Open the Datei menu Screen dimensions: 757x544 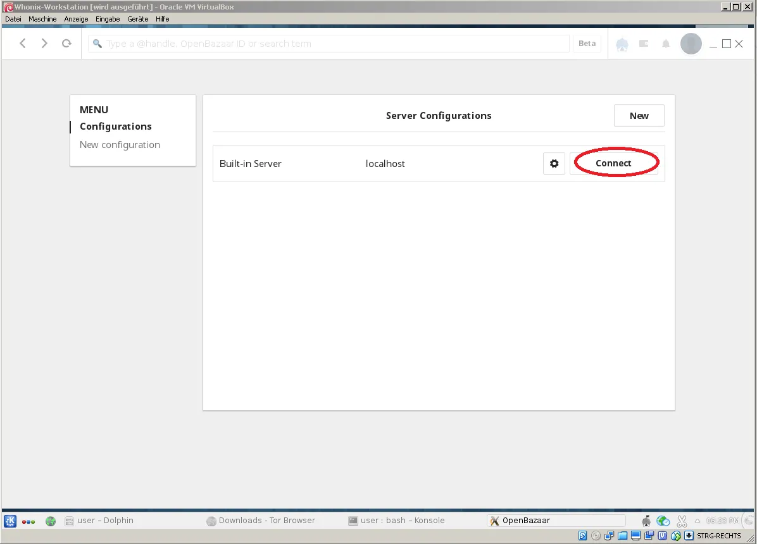pyautogui.click(x=13, y=19)
